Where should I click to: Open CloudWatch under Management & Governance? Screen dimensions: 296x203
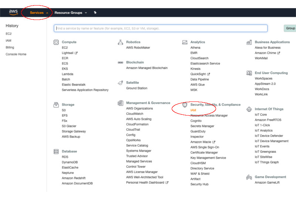pyautogui.click(x=135, y=114)
